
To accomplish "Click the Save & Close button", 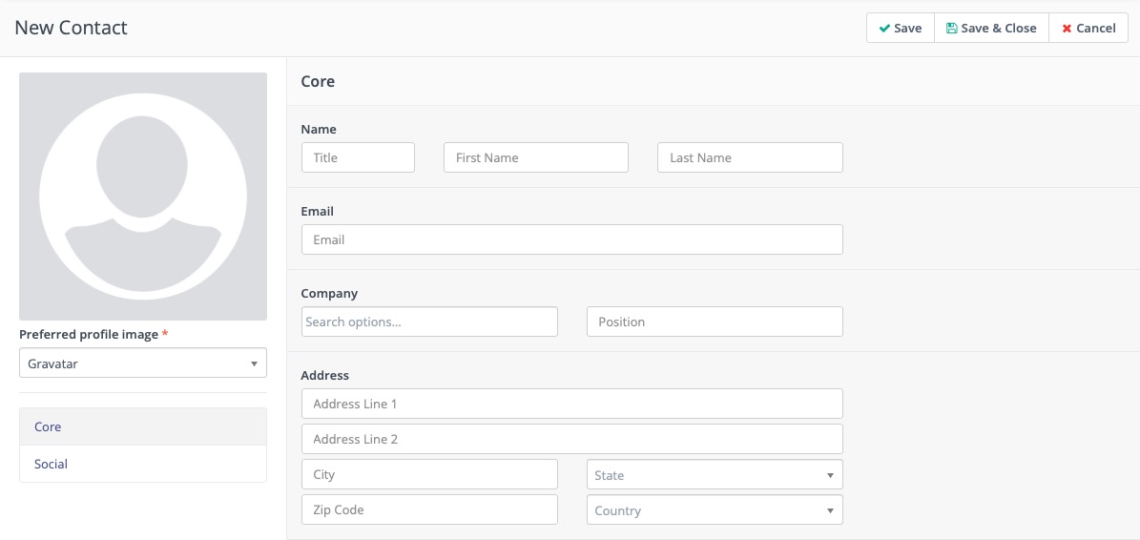I will tap(991, 29).
